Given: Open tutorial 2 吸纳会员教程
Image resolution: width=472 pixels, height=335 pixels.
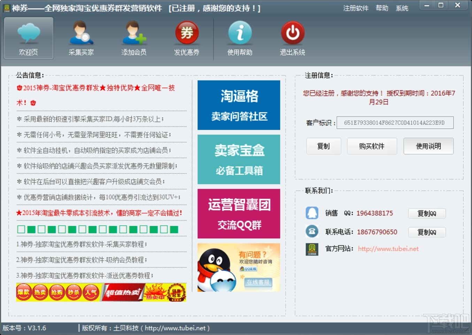Looking at the screenshot, I should (x=82, y=260).
